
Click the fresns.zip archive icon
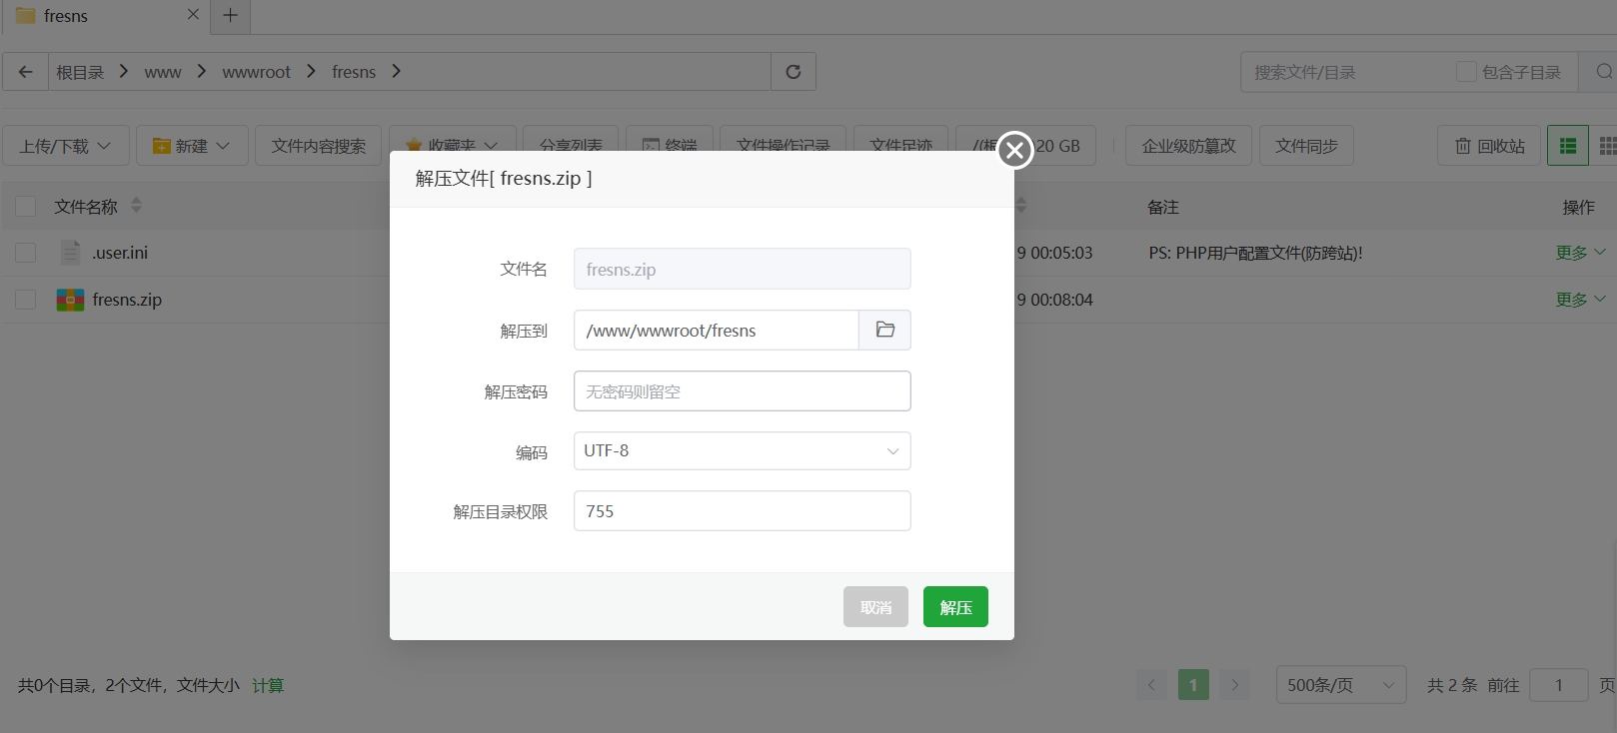point(70,300)
